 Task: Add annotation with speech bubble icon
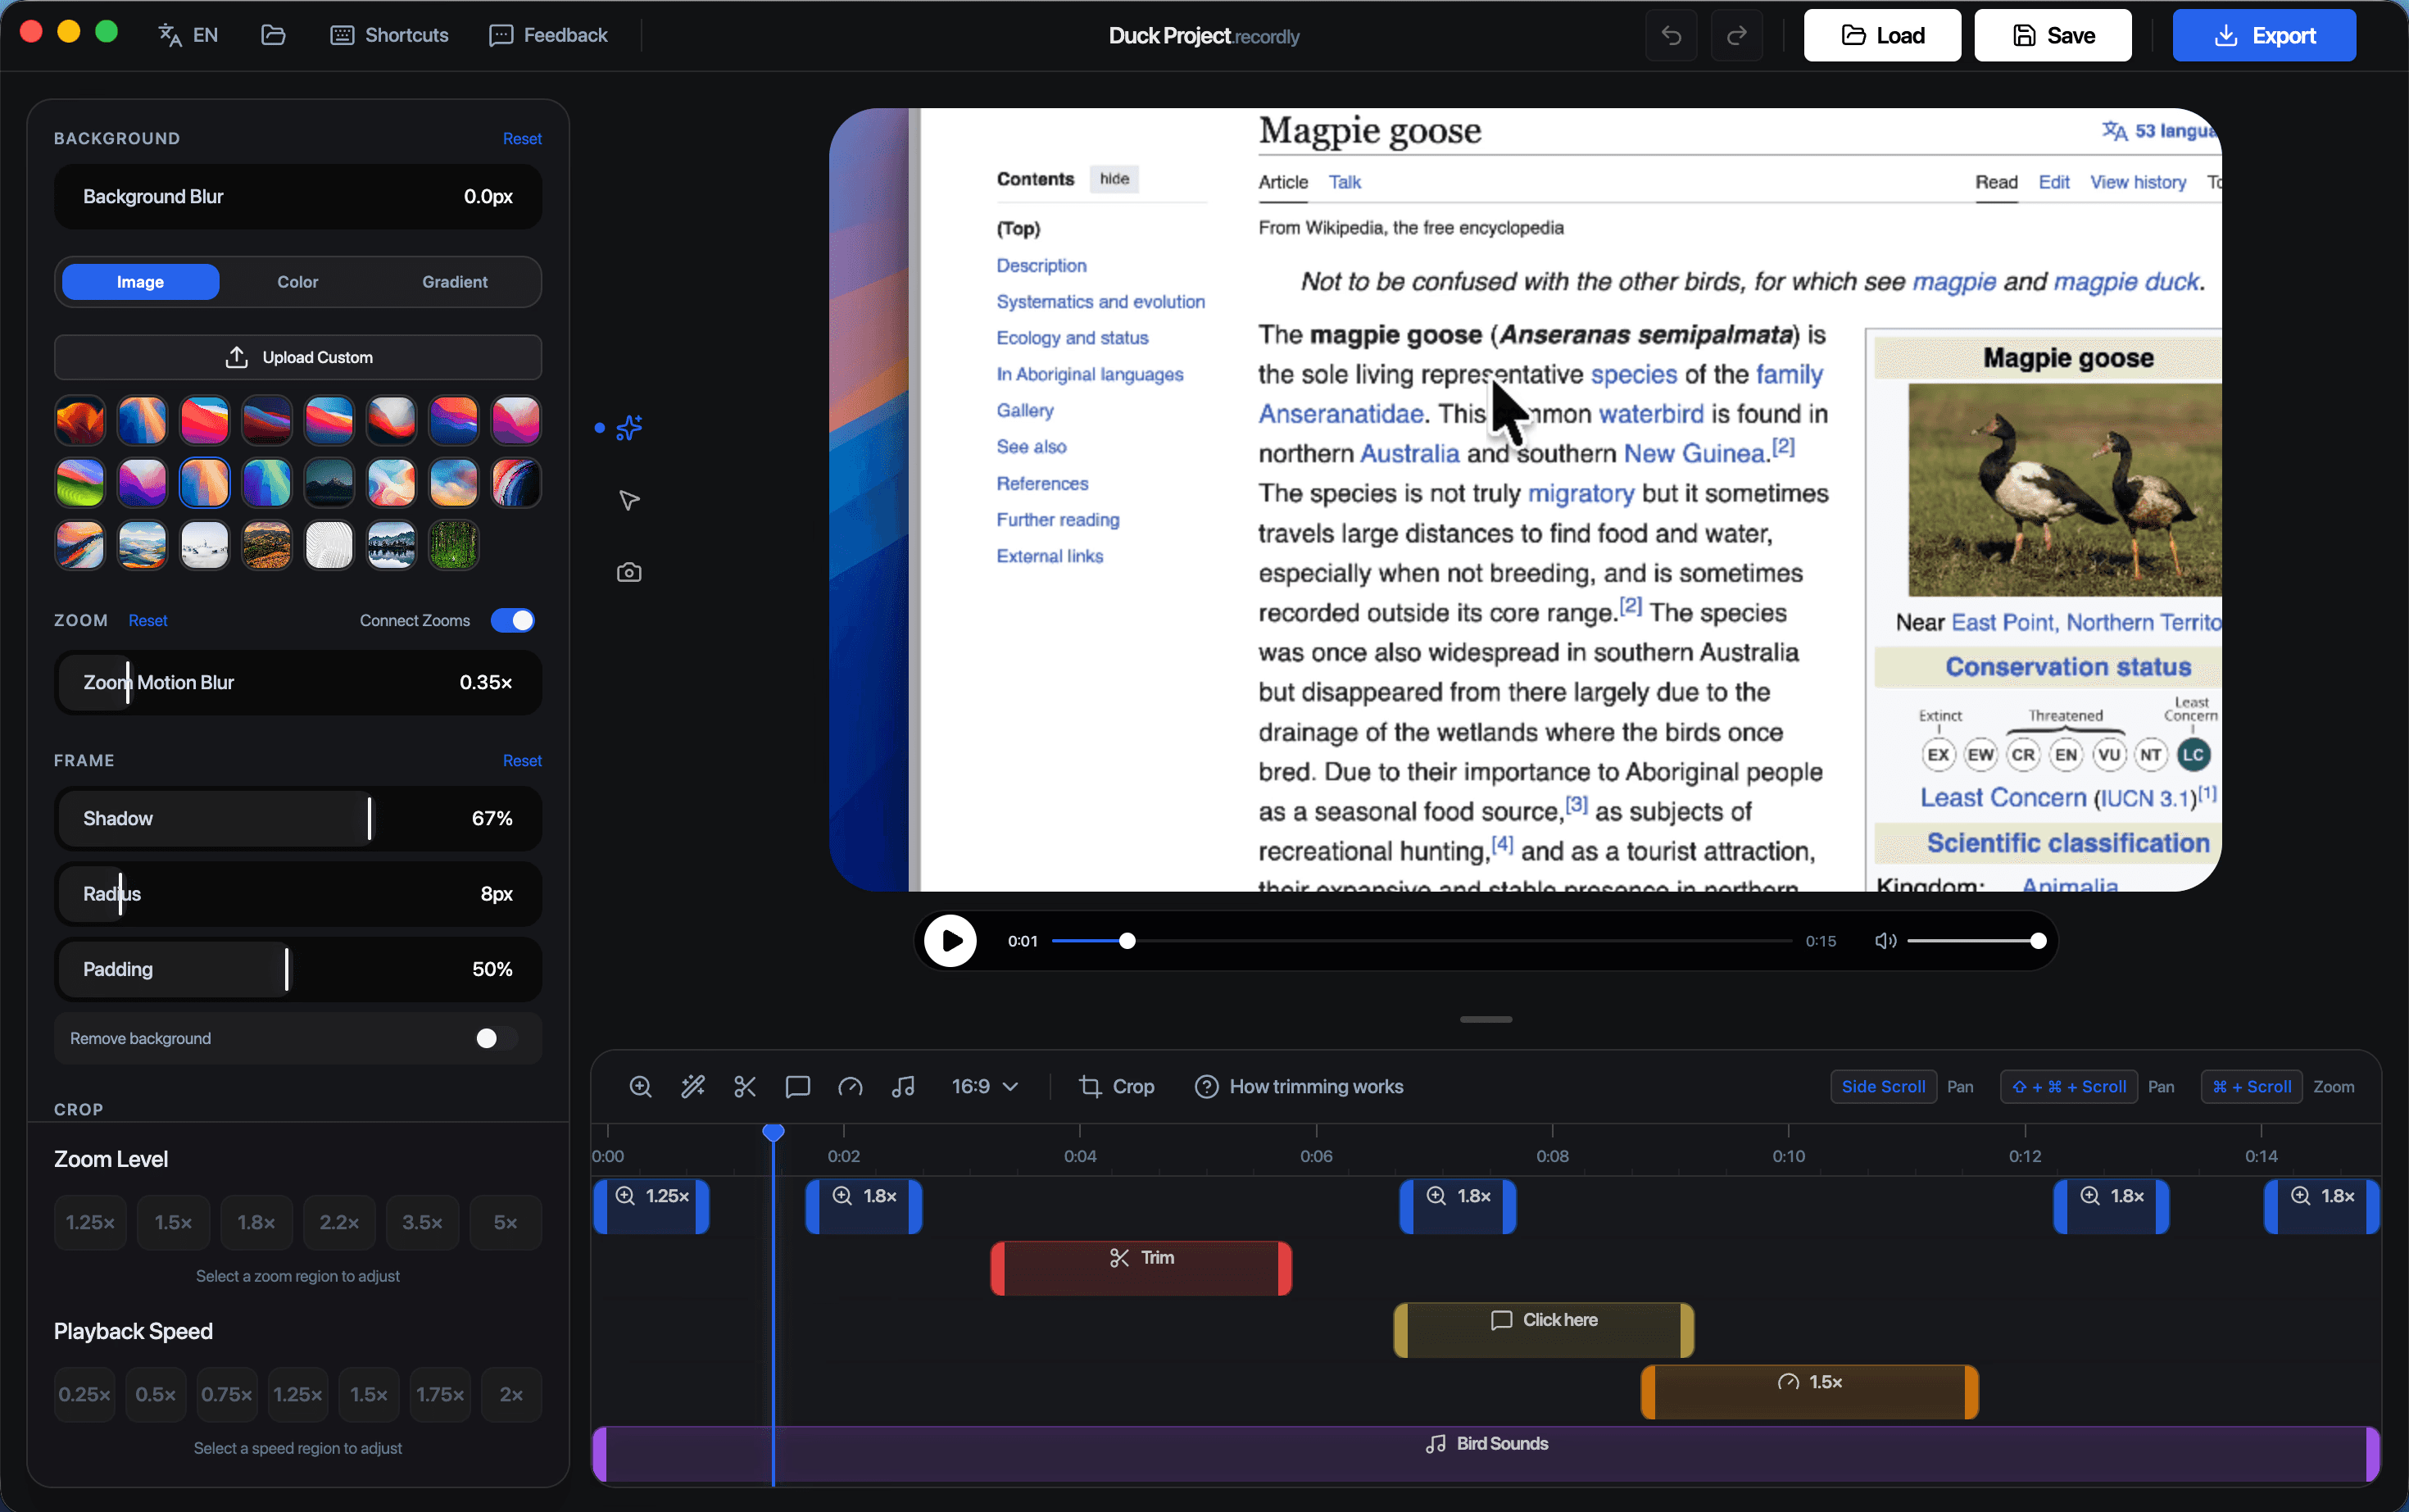coord(796,1086)
